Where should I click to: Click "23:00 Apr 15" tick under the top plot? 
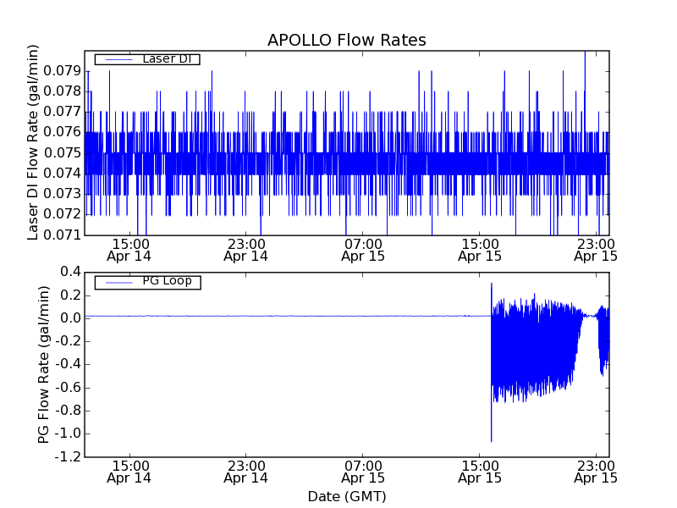pyautogui.click(x=596, y=249)
